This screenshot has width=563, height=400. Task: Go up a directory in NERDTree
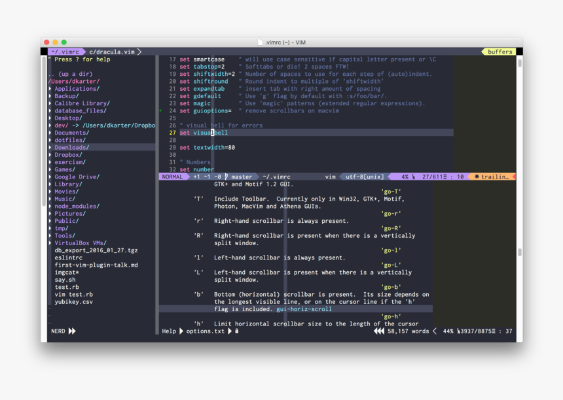coord(71,74)
